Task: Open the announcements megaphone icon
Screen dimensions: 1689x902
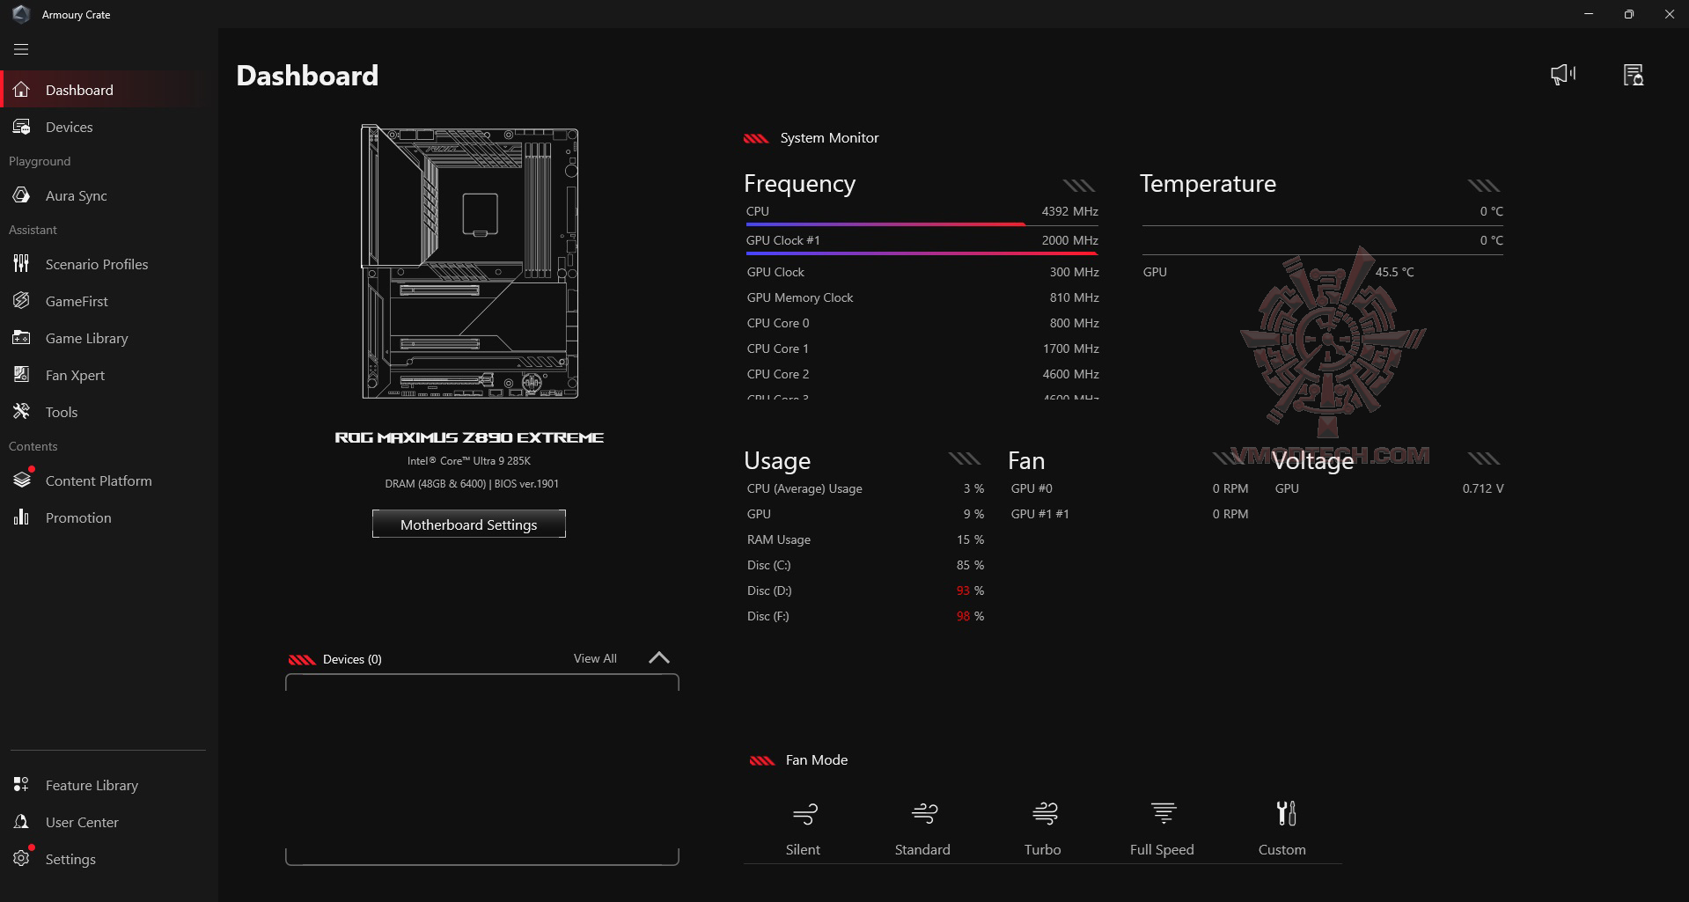Action: [1563, 75]
